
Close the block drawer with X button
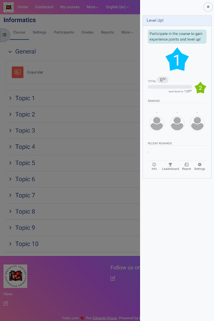208,7
